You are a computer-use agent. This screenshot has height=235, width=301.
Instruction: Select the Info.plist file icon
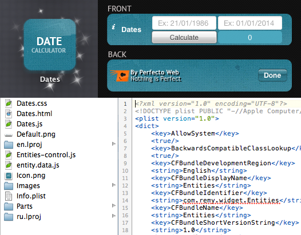pos(9,196)
